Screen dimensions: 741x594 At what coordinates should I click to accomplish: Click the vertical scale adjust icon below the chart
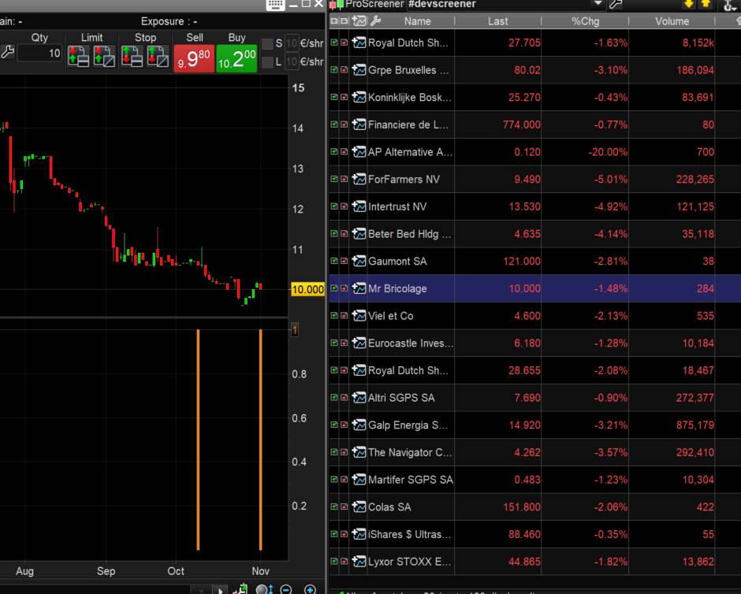[x=265, y=589]
